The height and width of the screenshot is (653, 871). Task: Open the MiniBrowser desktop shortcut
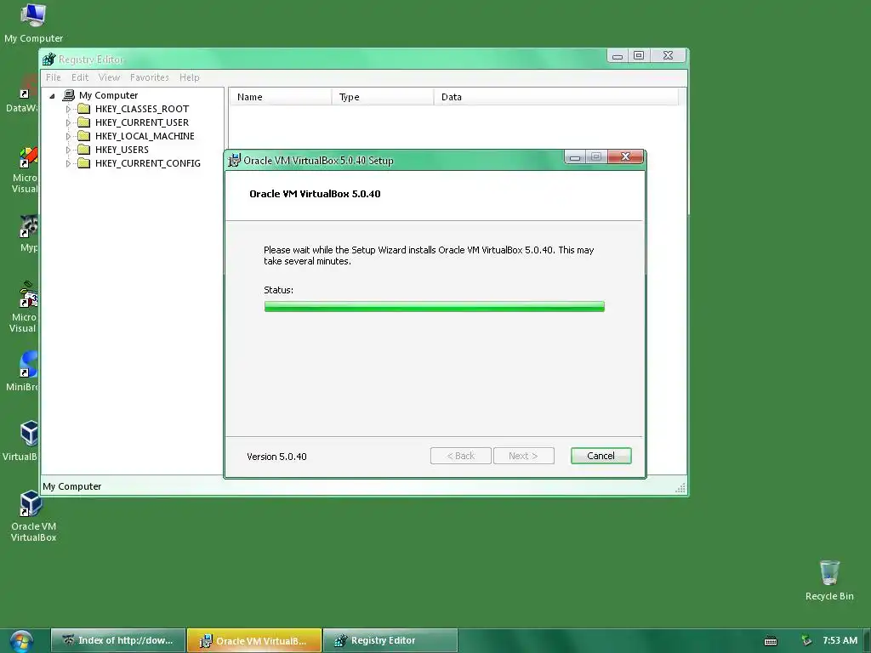29,364
